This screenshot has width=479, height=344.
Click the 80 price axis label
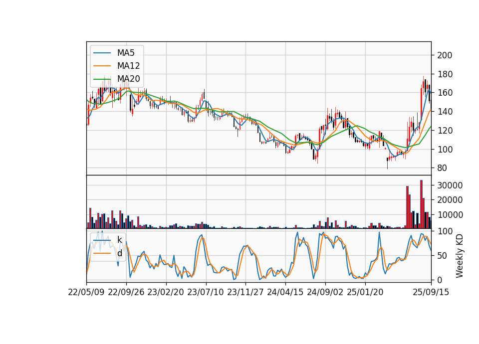(x=442, y=168)
